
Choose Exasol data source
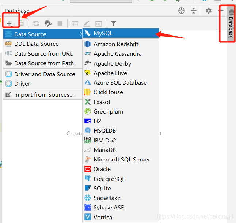121,102
